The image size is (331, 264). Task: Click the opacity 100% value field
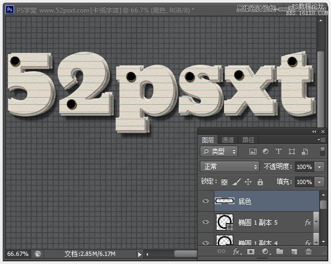pyautogui.click(x=305, y=167)
